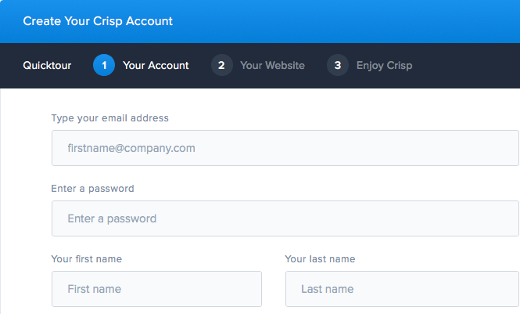This screenshot has width=520, height=314.
Task: Click the step 2 number circle
Action: coord(221,66)
